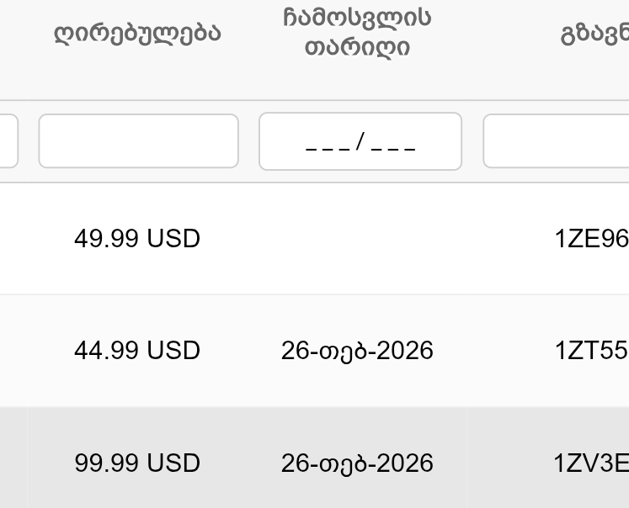Focus the filter box under გზავნ column
Screen dimensions: 629x508
[x=557, y=141]
